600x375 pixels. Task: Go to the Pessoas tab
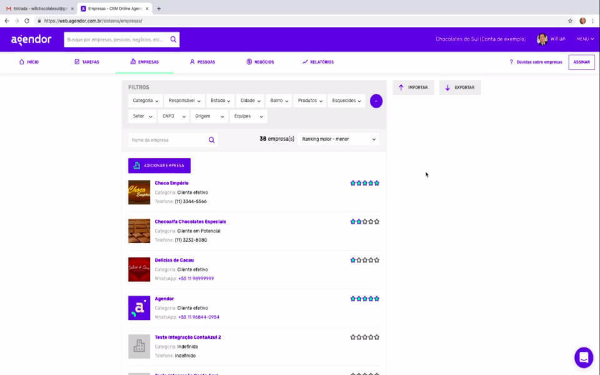point(202,62)
